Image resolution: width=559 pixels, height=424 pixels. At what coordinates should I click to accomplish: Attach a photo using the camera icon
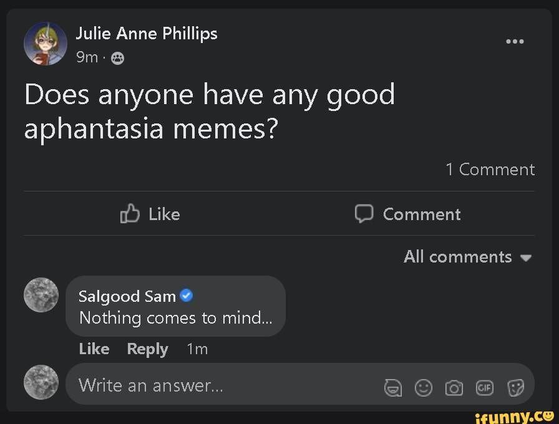(454, 388)
